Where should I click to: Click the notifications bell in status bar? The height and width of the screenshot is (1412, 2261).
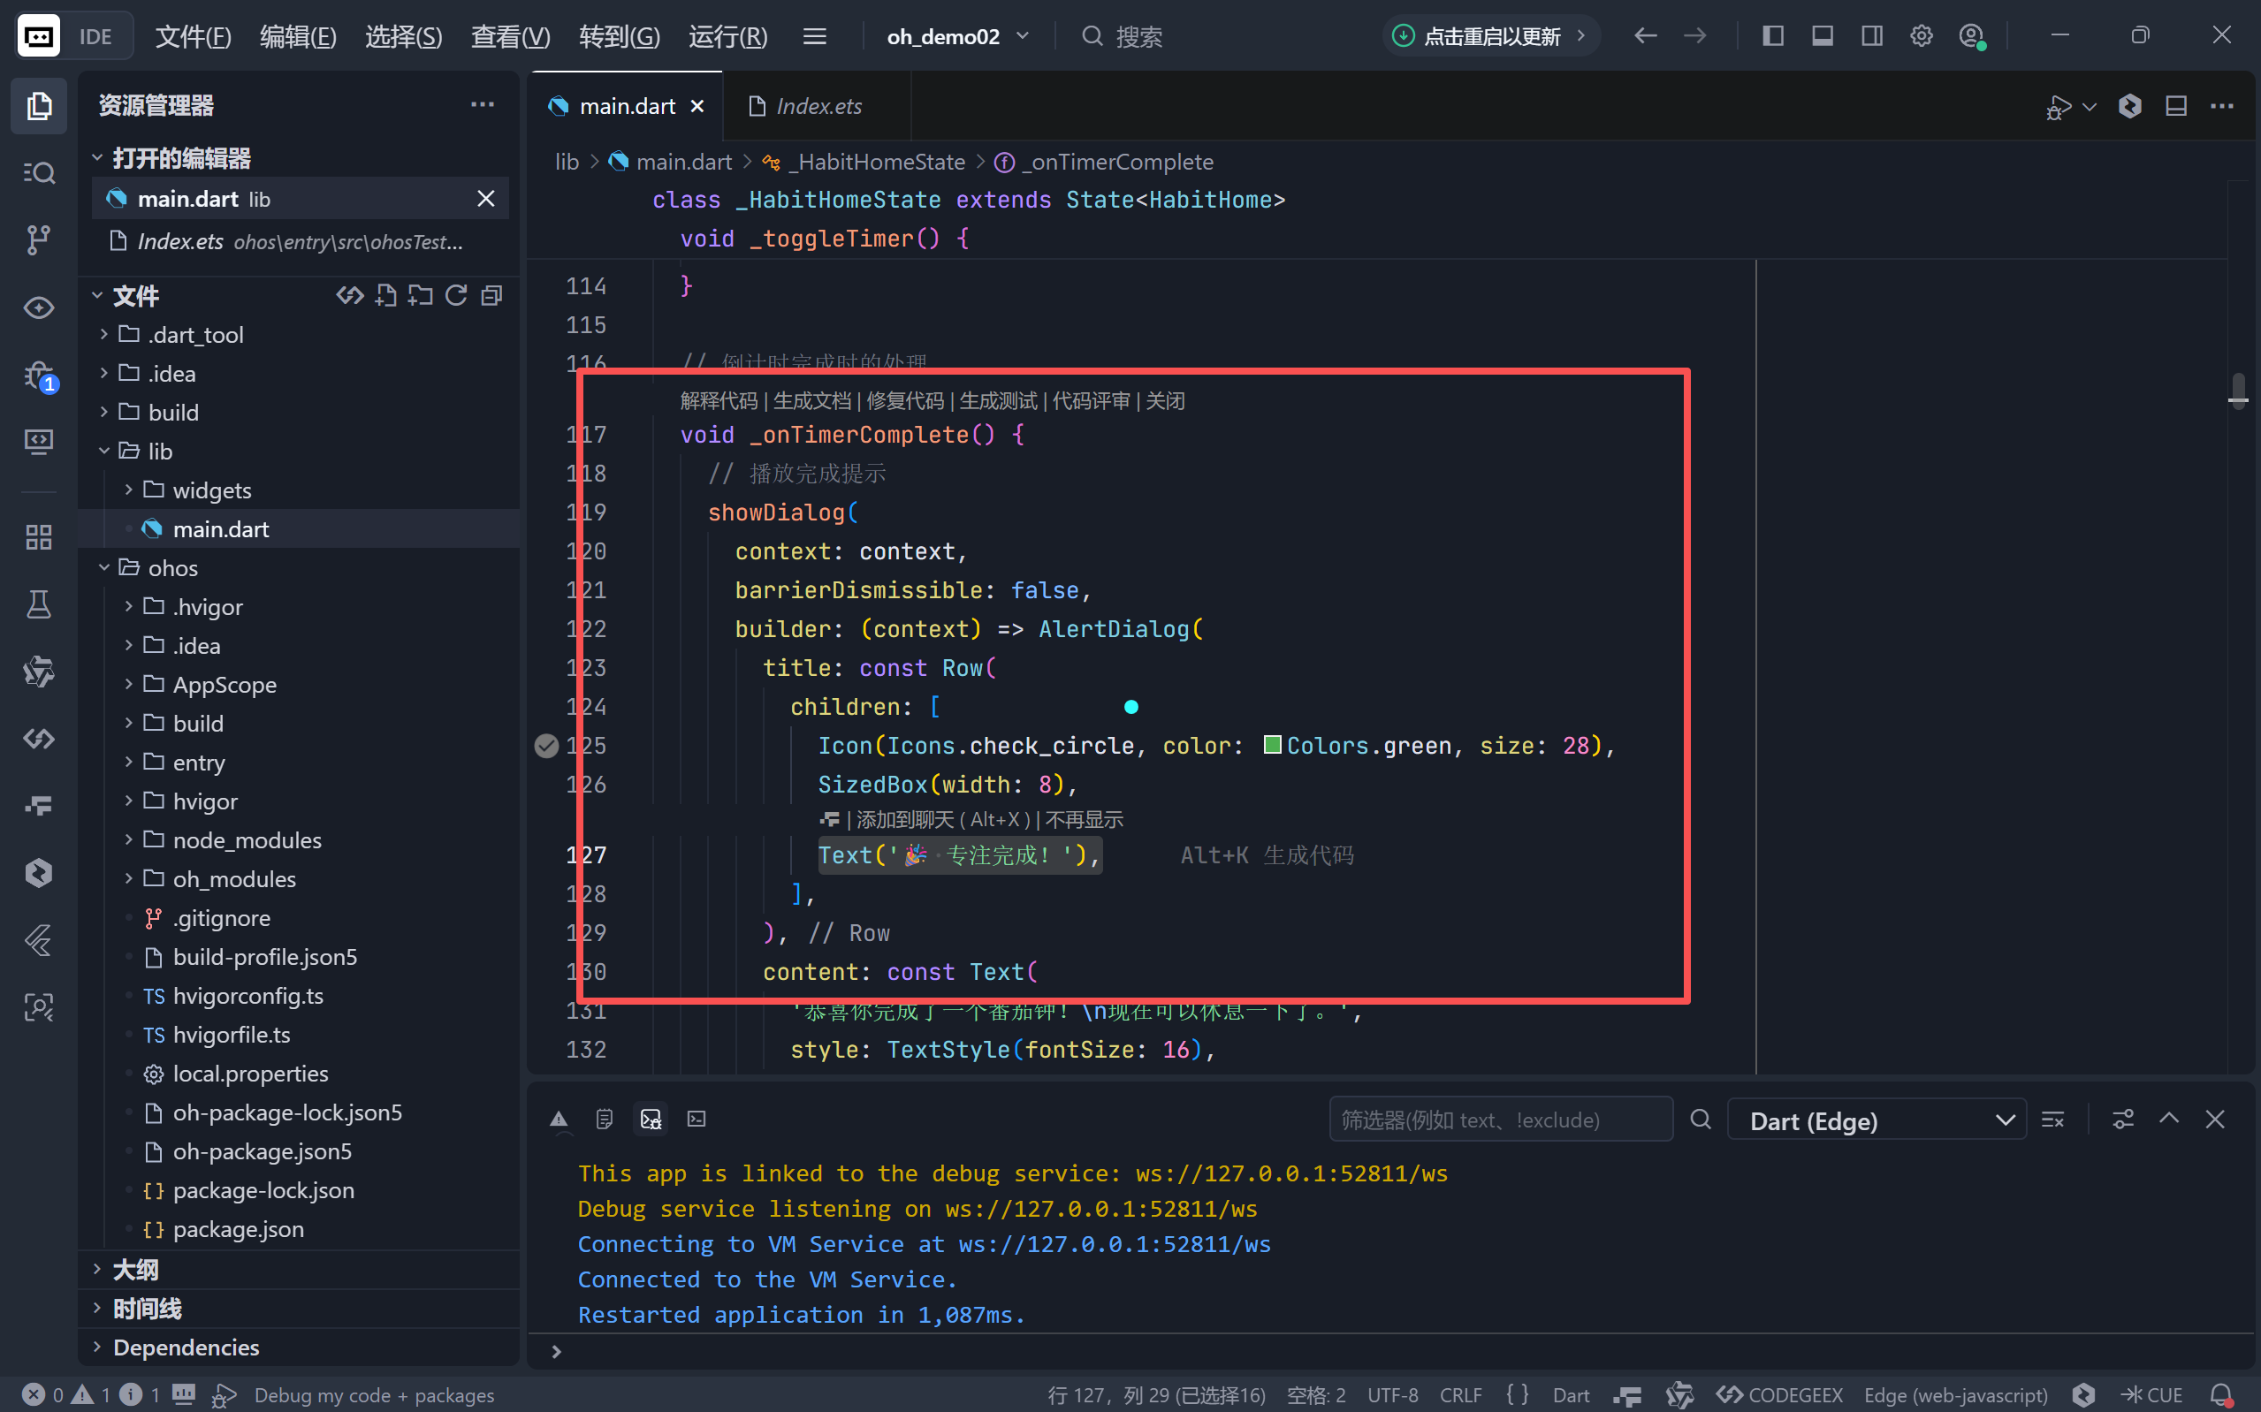(x=2222, y=1394)
